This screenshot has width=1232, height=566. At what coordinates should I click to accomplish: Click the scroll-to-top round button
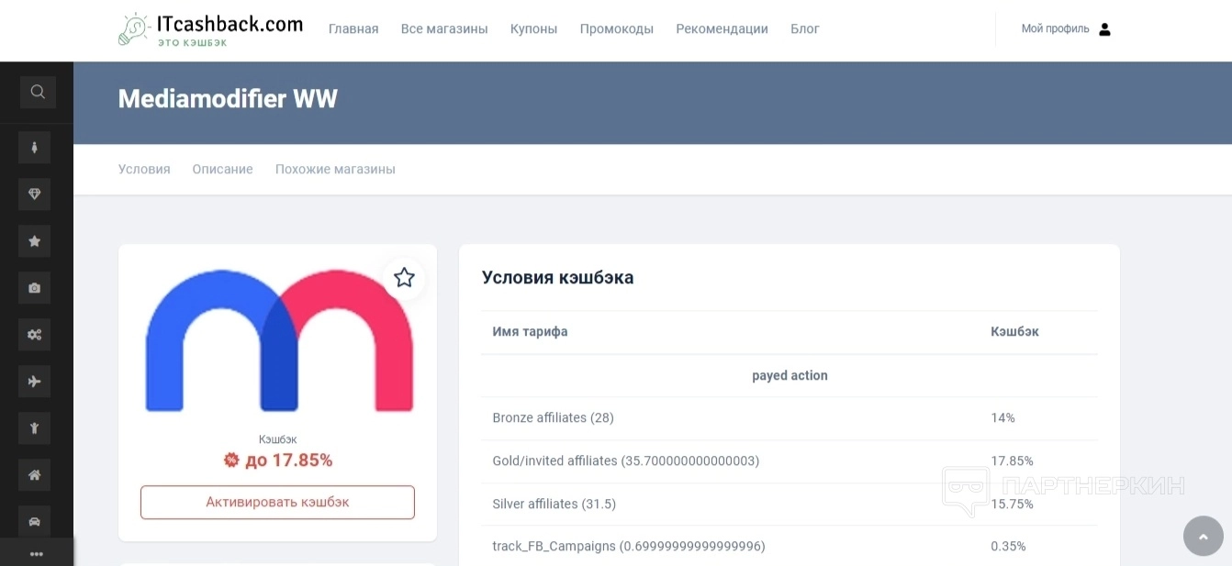(1204, 536)
